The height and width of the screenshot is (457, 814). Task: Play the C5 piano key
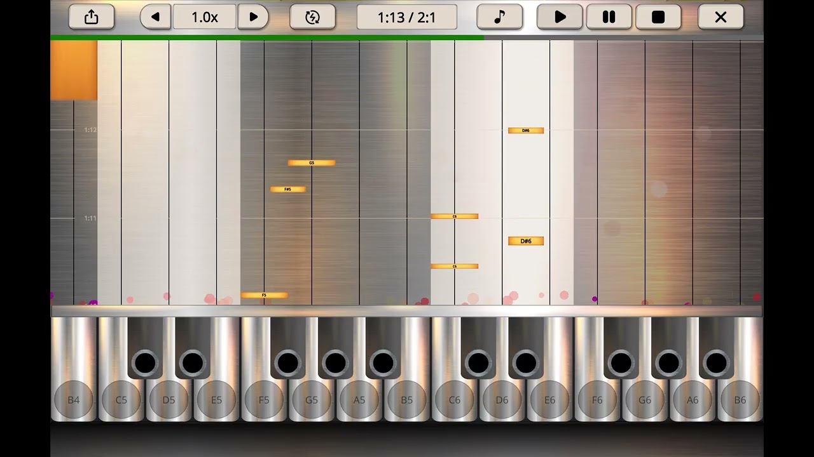[121, 400]
